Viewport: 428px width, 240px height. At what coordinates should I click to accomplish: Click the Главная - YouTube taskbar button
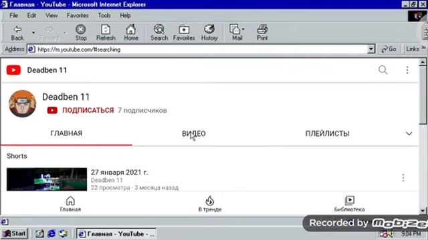click(116, 234)
